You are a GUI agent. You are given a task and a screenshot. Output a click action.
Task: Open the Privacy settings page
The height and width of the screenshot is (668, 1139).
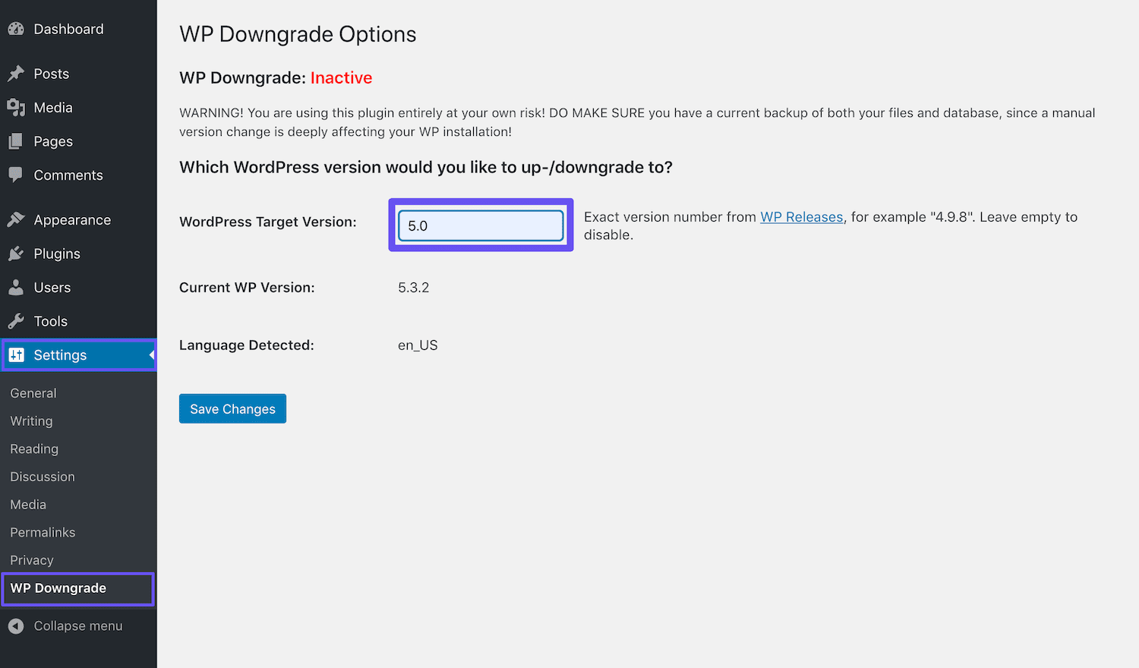coord(32,559)
